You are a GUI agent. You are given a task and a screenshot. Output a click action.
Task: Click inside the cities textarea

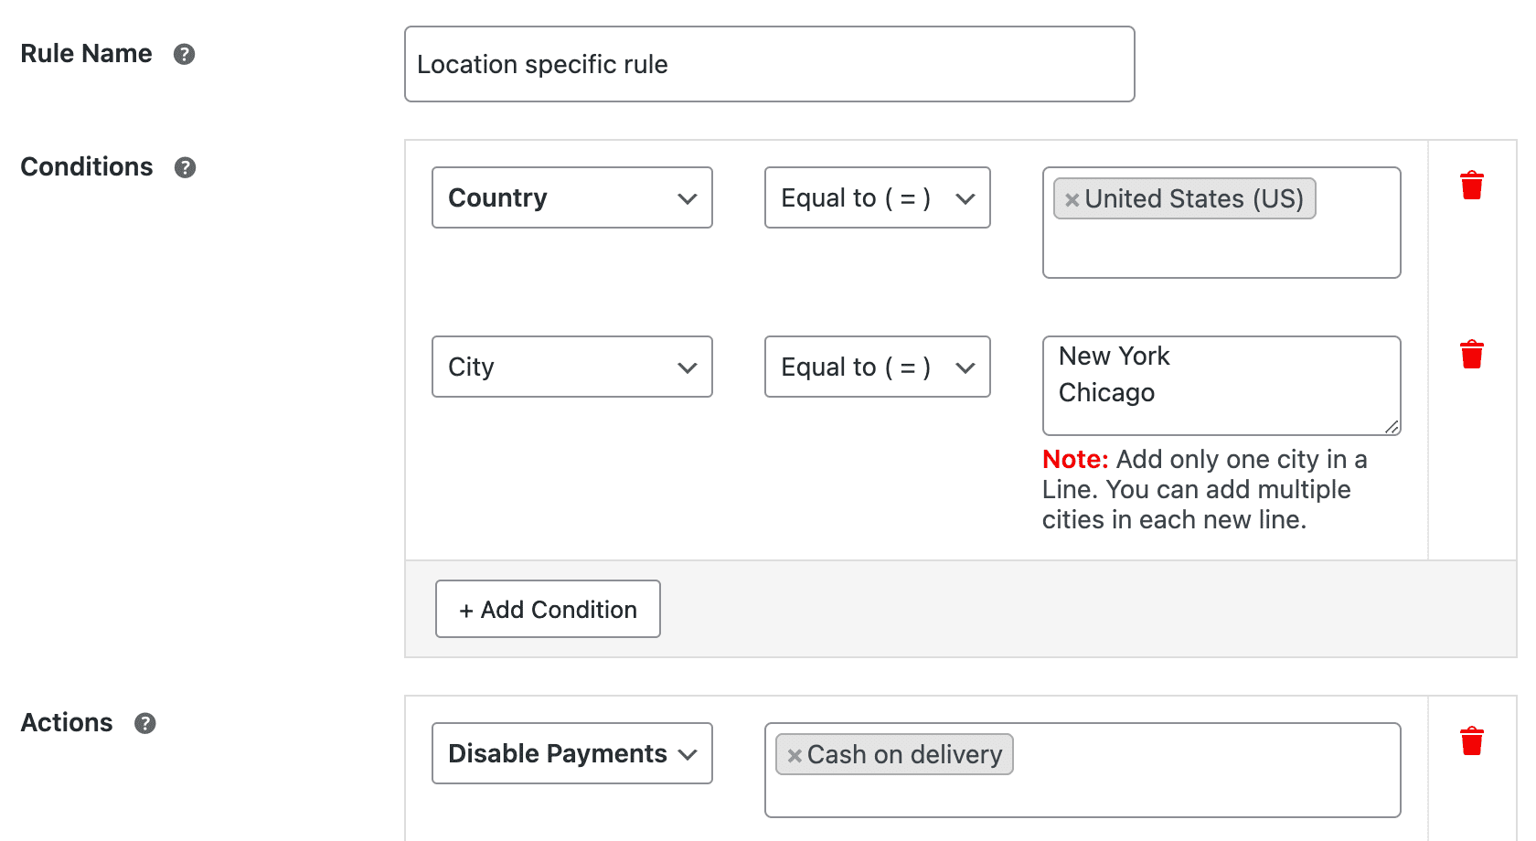[x=1221, y=386]
